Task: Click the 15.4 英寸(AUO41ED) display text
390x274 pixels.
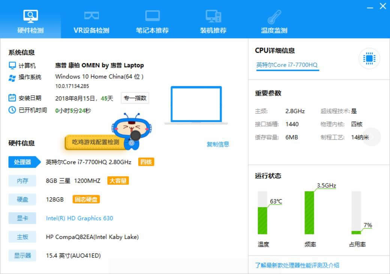Action: point(73,256)
